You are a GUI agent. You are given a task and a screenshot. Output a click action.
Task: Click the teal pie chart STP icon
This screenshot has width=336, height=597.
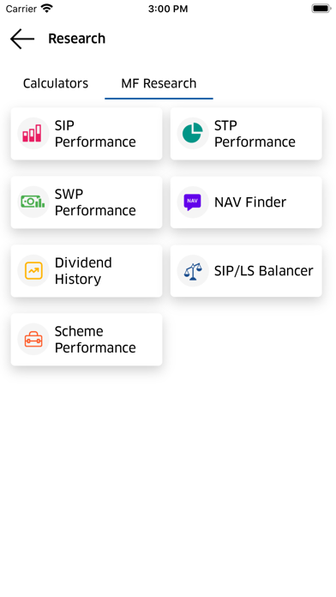point(193,133)
